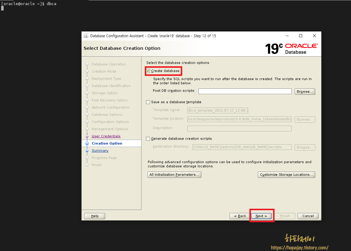Proceed with the Next button
Image resolution: width=351 pixels, height=251 pixels.
(261, 216)
